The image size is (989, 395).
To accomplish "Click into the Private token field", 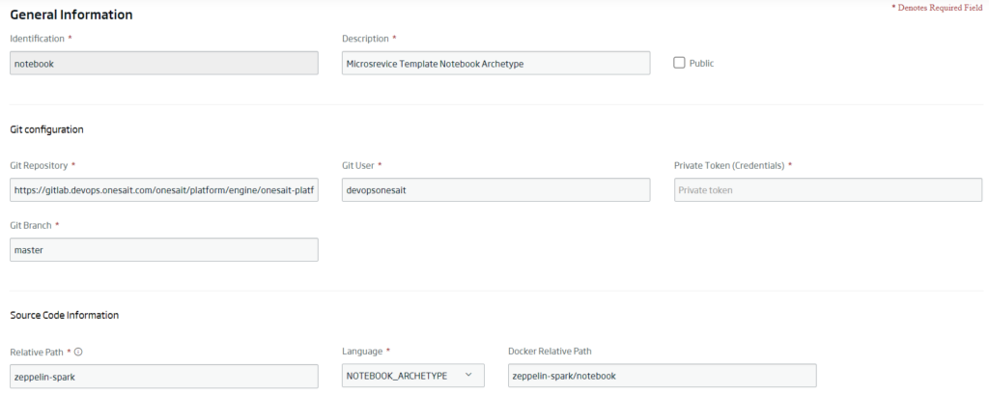I will point(828,190).
